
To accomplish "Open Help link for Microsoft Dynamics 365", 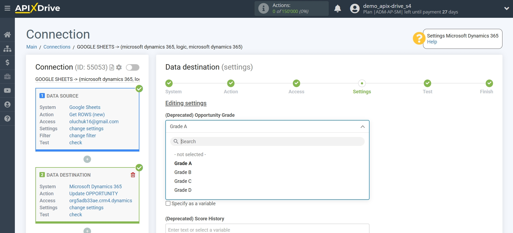I will point(432,42).
